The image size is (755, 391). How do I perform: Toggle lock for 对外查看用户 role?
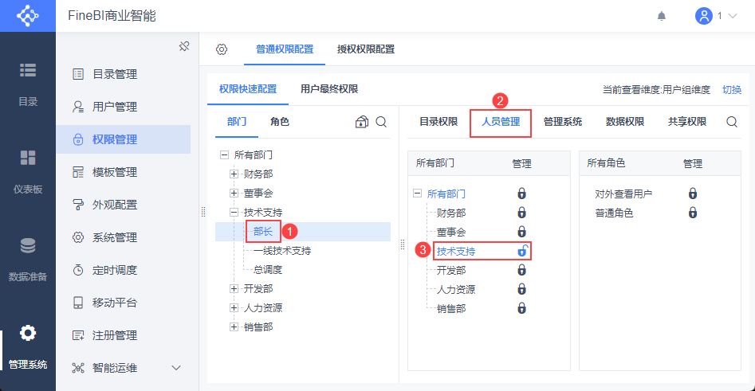(x=693, y=194)
